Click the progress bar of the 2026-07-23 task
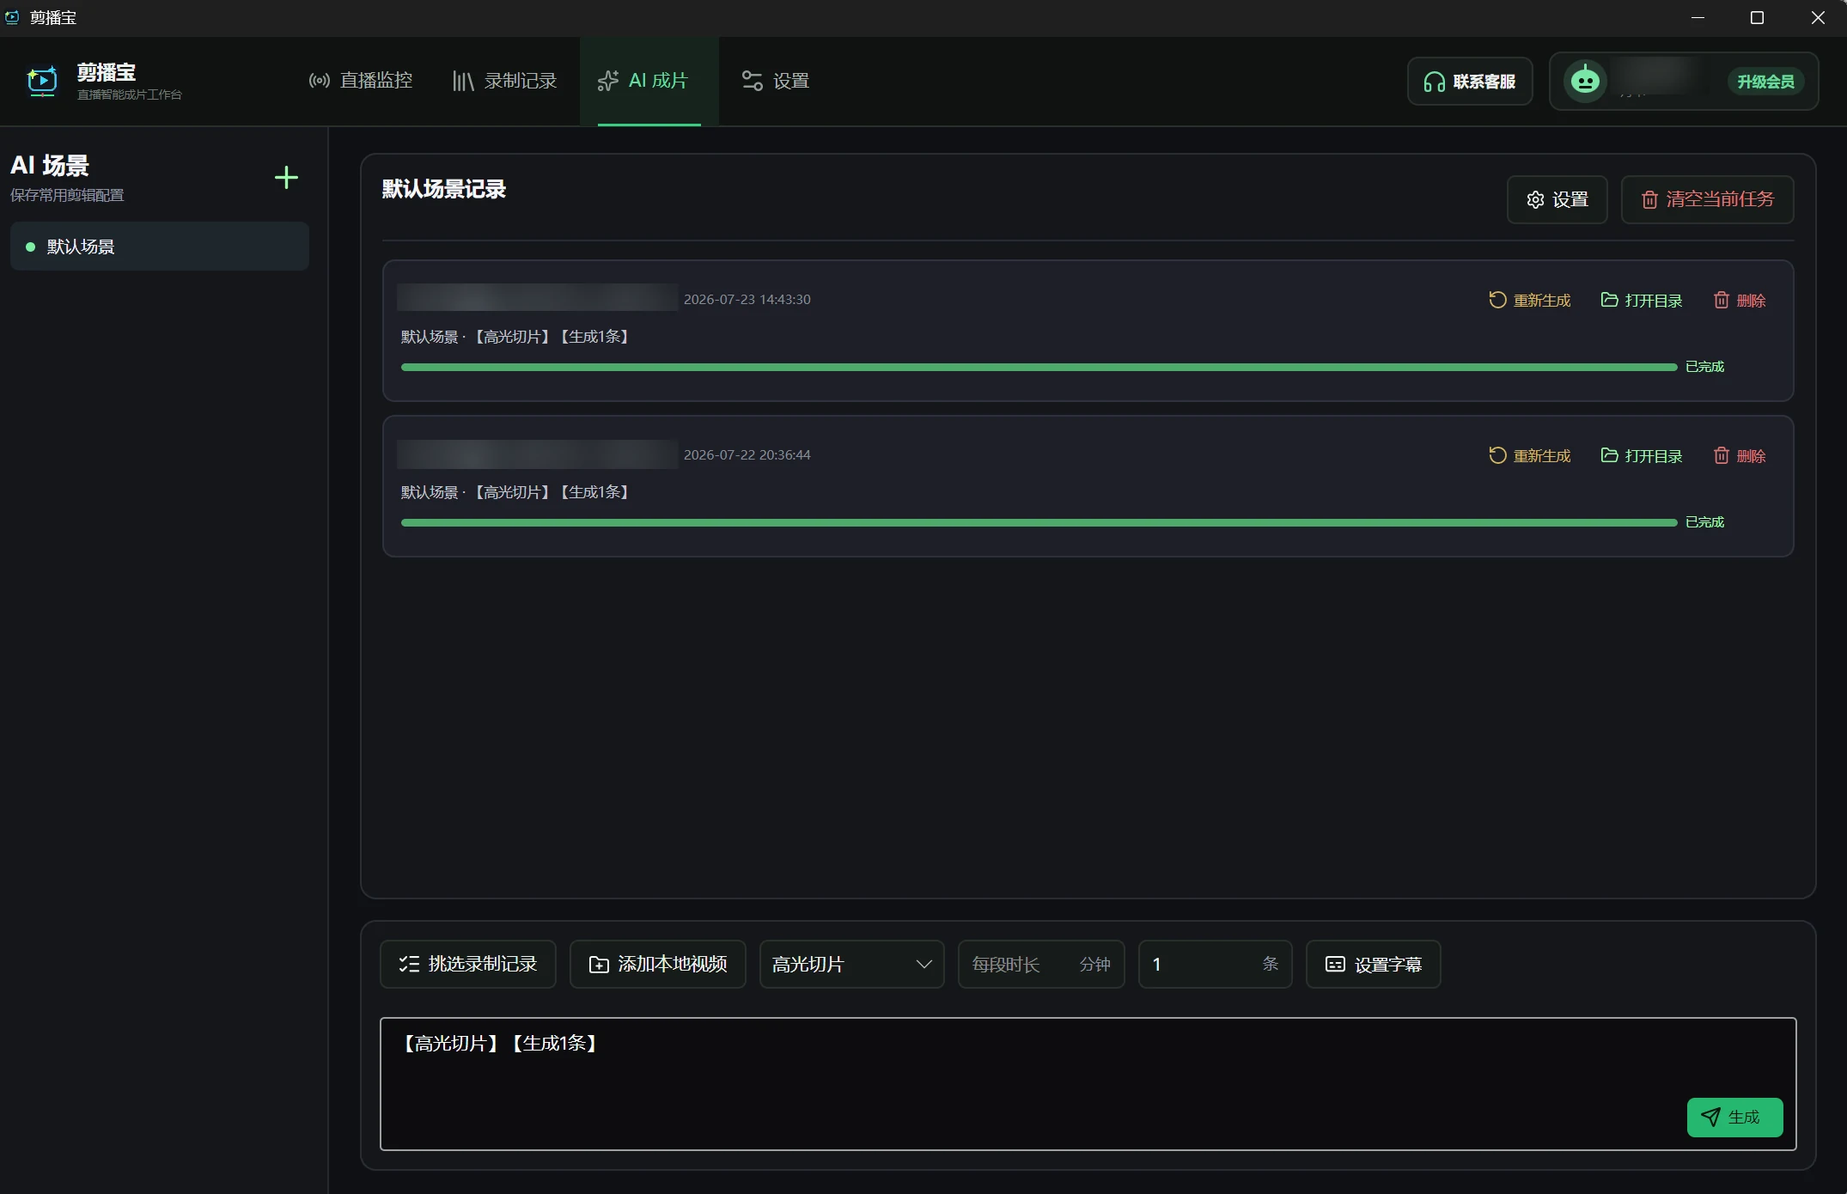This screenshot has width=1847, height=1194. point(1039,367)
